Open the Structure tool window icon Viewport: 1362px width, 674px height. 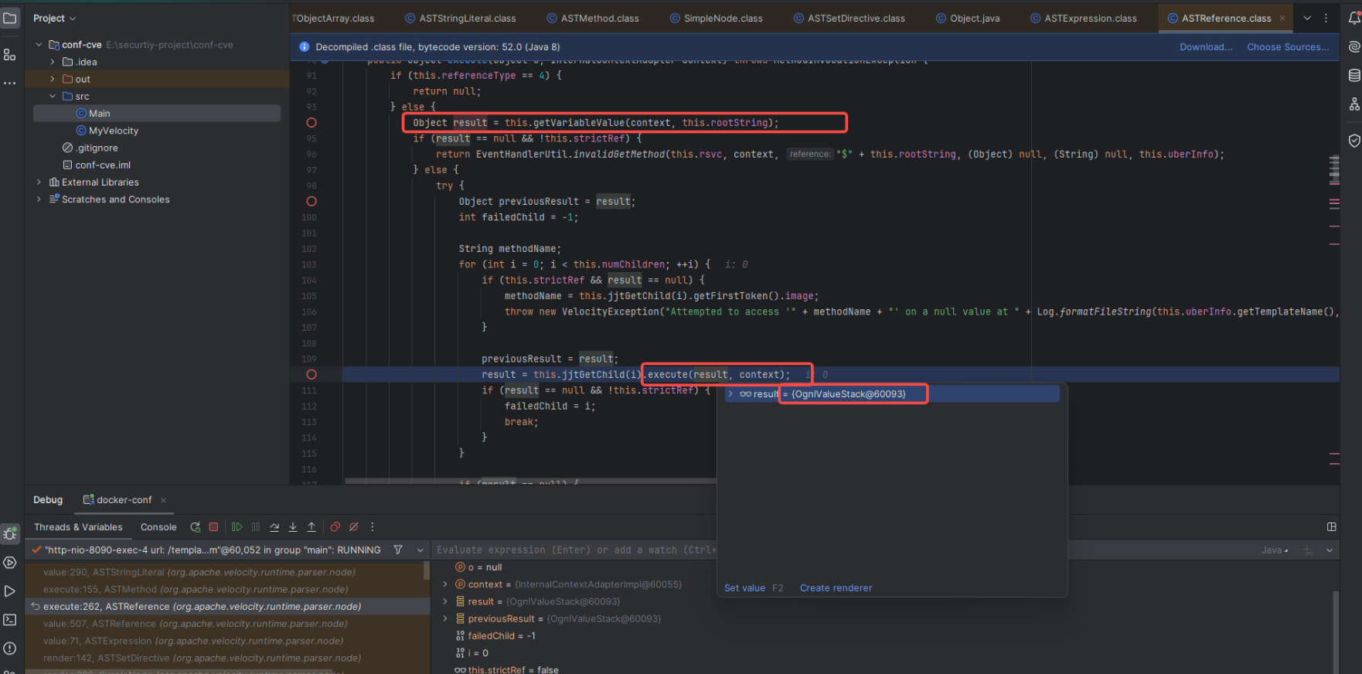10,54
